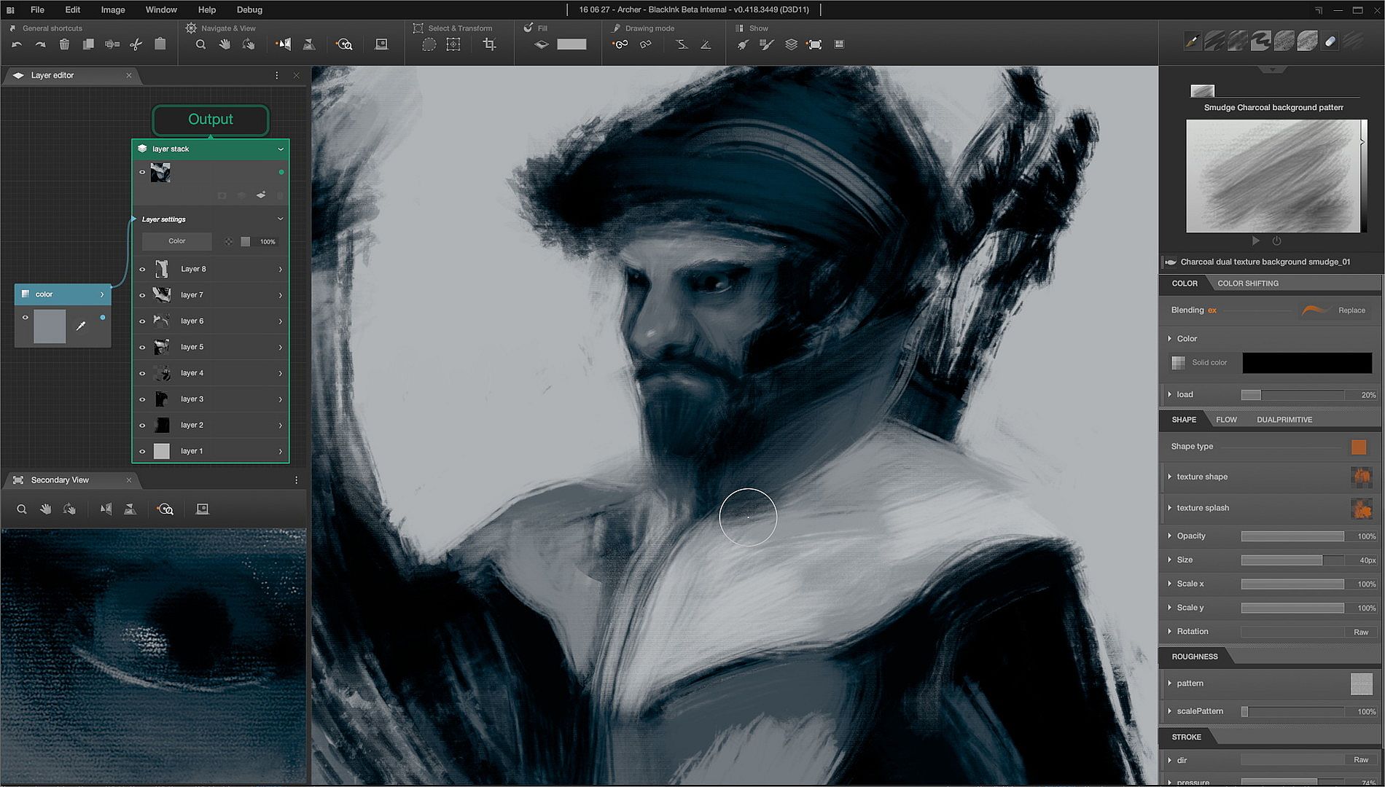
Task: Toggle visibility of layer 1
Action: [x=142, y=451]
